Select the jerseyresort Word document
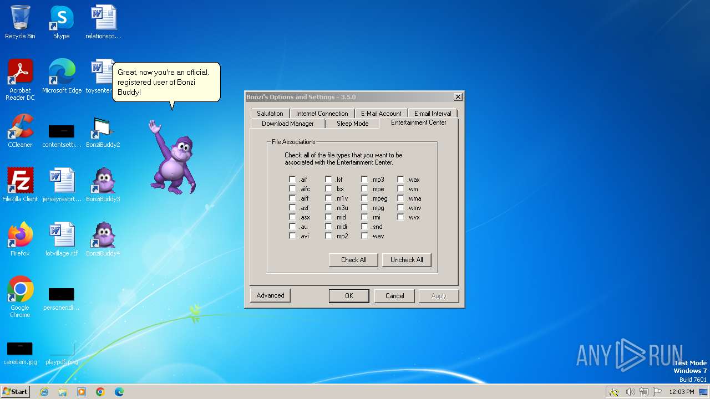 point(62,185)
